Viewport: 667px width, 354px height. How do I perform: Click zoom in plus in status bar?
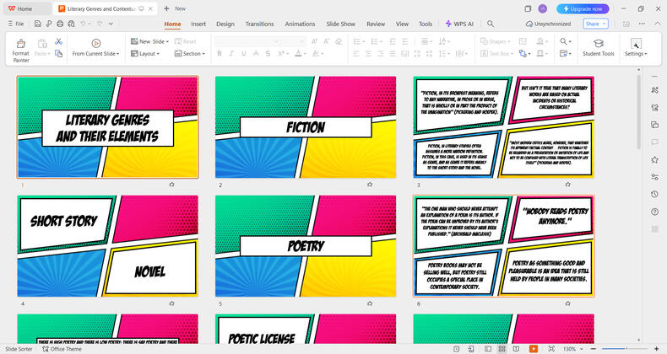coord(656,349)
